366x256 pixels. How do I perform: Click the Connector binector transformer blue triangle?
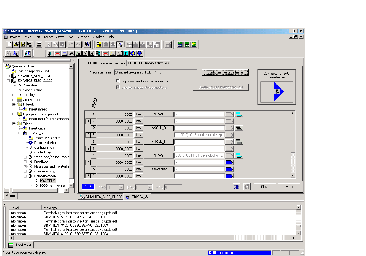click(x=278, y=92)
